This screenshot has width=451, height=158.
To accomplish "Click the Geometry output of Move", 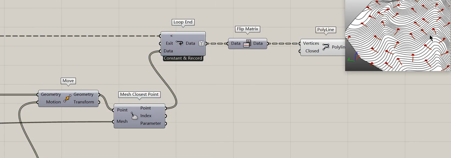I will [84, 94].
